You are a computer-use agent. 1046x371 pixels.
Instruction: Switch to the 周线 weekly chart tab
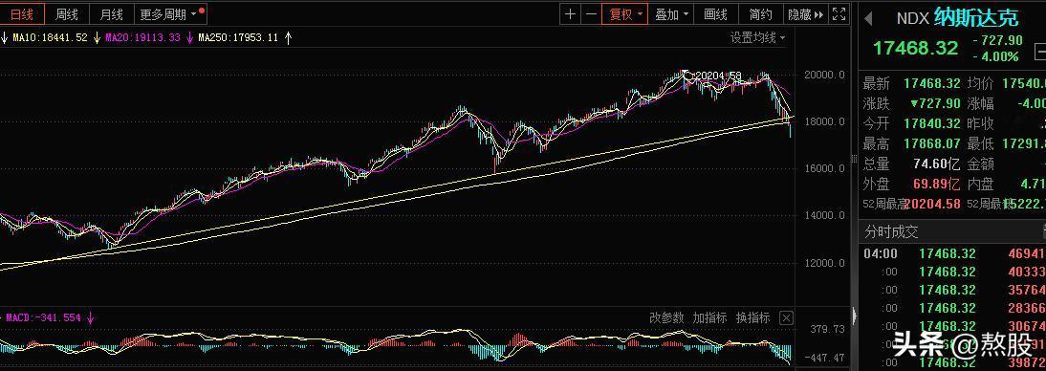[67, 14]
